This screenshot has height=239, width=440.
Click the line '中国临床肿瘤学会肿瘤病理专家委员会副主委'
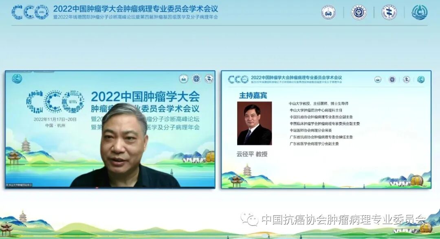pos(325,124)
